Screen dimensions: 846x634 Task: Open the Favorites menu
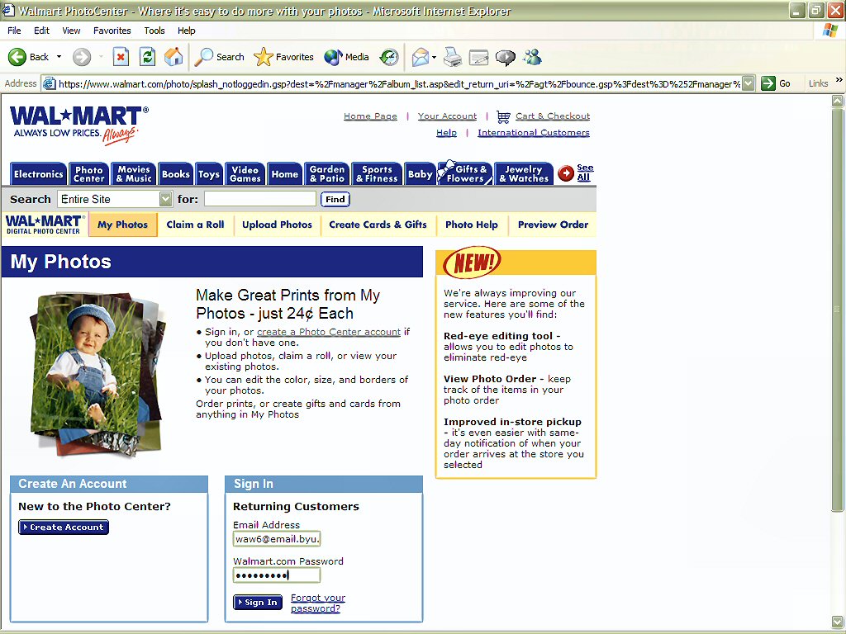click(112, 31)
